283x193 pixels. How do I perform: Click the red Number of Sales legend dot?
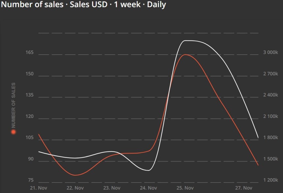click(13, 132)
